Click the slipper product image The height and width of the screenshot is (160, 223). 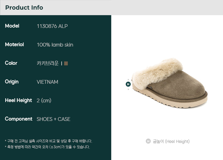tap(169, 83)
